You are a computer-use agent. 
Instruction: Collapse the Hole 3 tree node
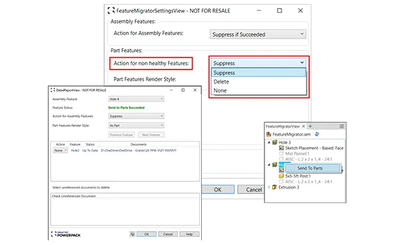coord(269,142)
